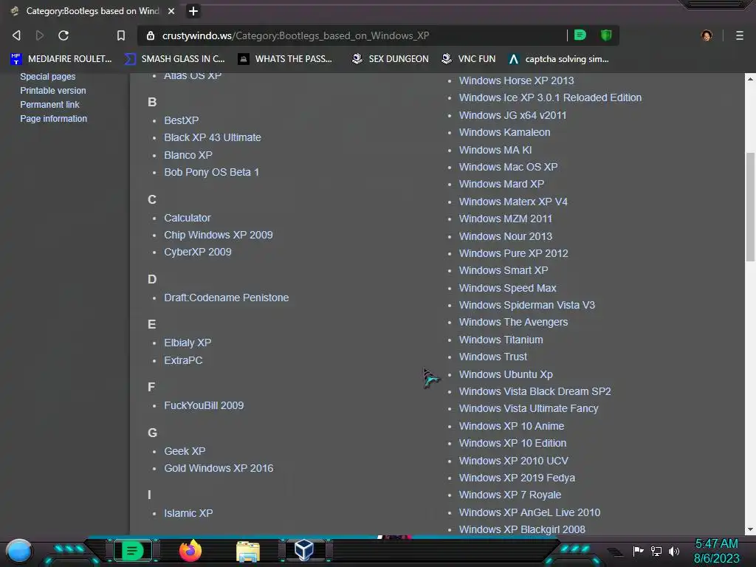Screen dimensions: 756x567
Task: Open the MEDIAFIRE ROULETTE bookmark
Action: (x=61, y=59)
